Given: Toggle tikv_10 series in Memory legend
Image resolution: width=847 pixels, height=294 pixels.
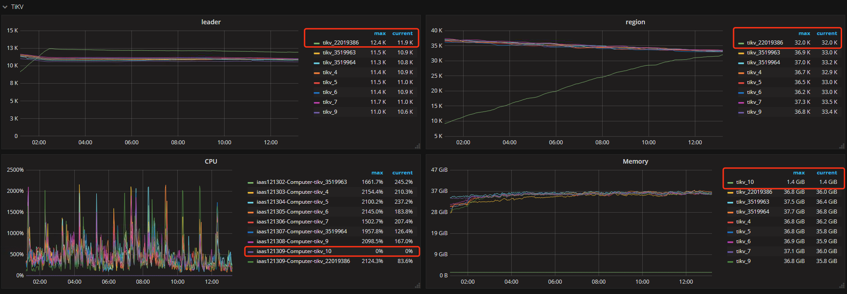Looking at the screenshot, I should (x=745, y=182).
